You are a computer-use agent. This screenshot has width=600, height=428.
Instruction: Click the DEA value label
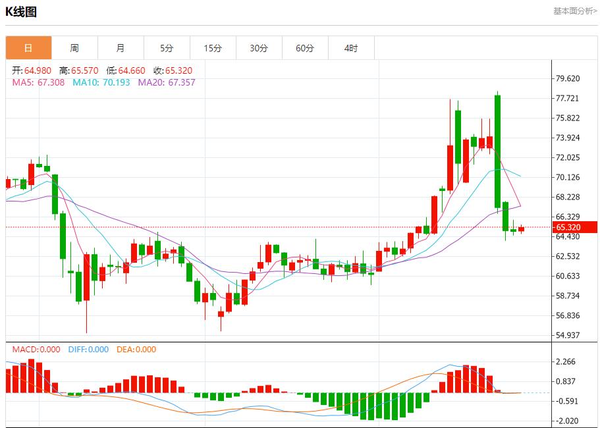point(136,350)
